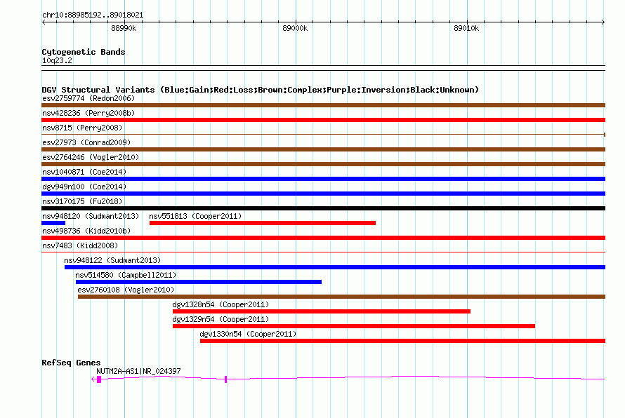
Task: Click the nsv1040871 (Coe2014) label
Action: pyautogui.click(x=84, y=172)
